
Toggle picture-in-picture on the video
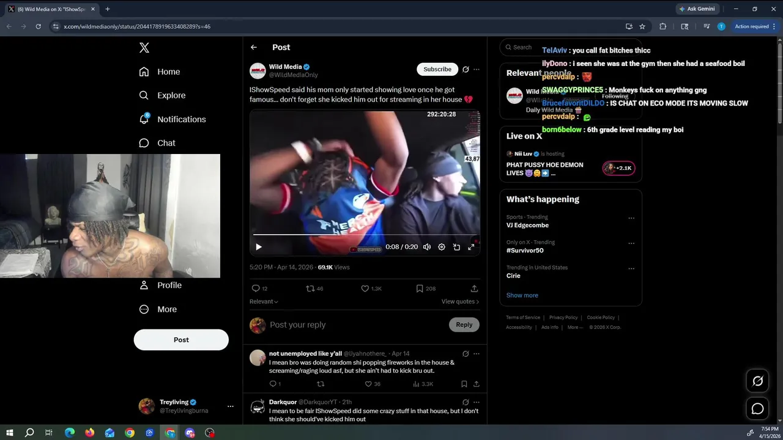click(456, 247)
